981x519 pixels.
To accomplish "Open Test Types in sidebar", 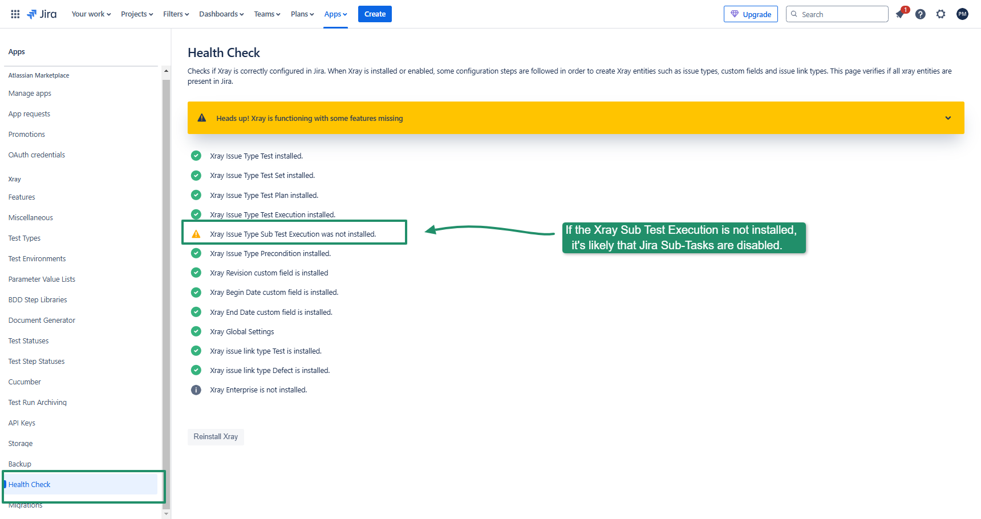I will point(25,238).
